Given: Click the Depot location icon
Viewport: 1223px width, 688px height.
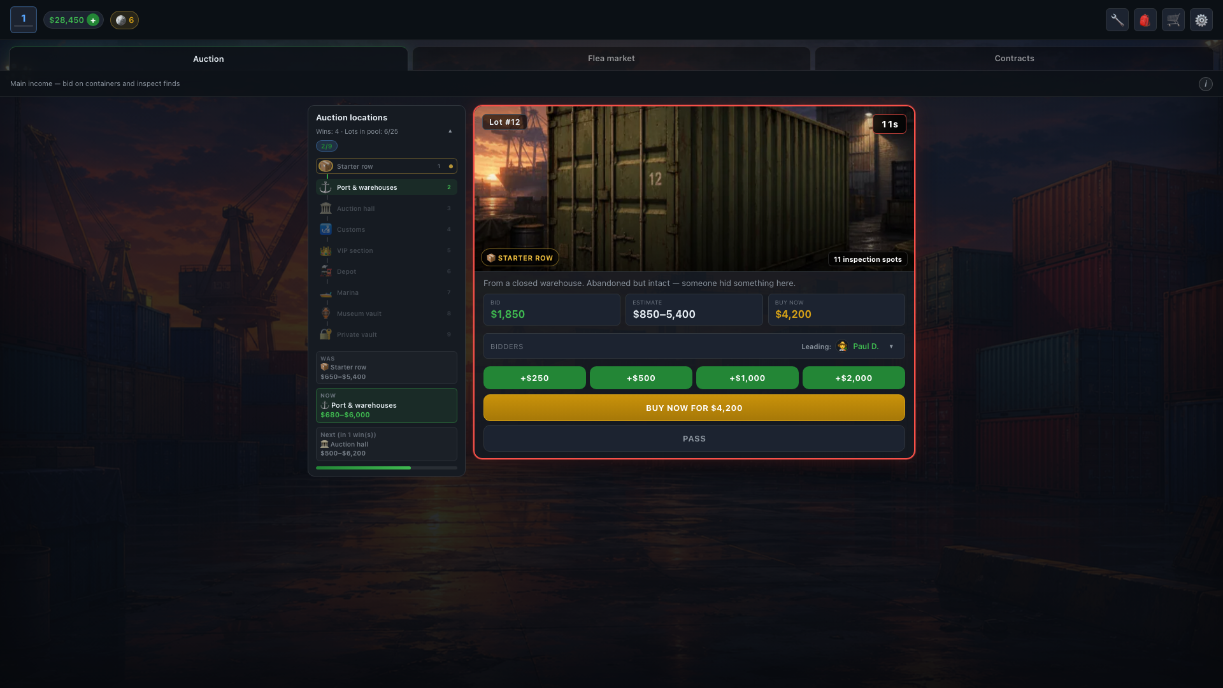Looking at the screenshot, I should [x=325, y=271].
